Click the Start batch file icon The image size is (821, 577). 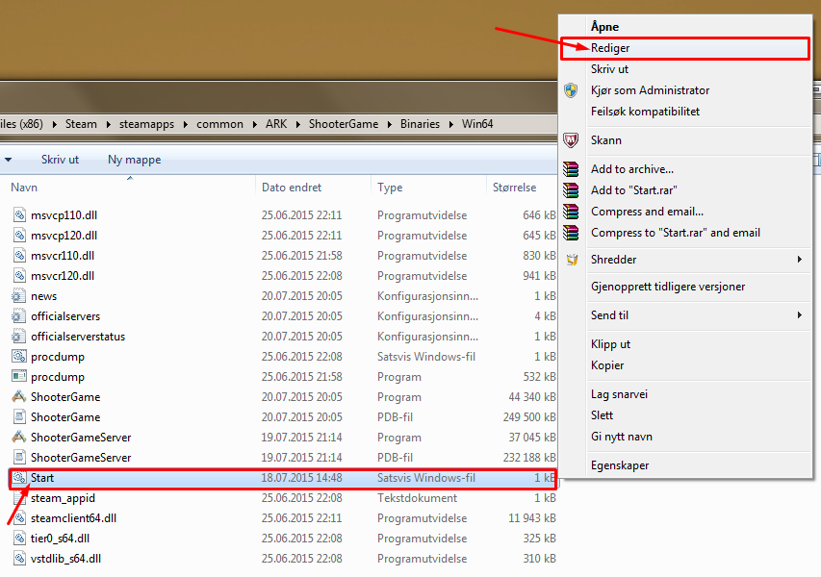point(19,478)
